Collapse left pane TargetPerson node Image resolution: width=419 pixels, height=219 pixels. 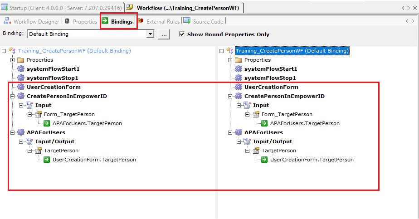coord(29,151)
